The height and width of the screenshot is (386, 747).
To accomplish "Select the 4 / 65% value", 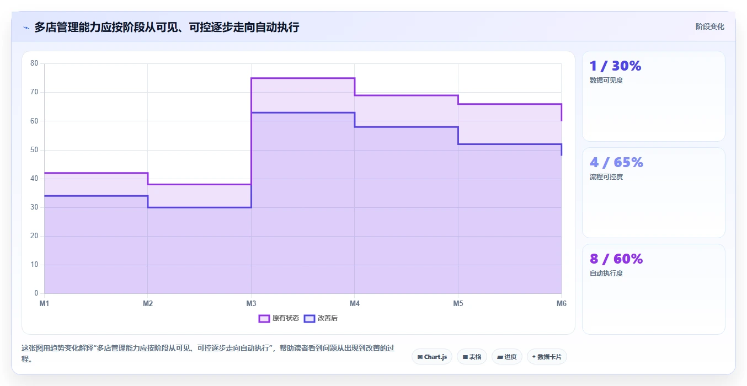I will (616, 163).
